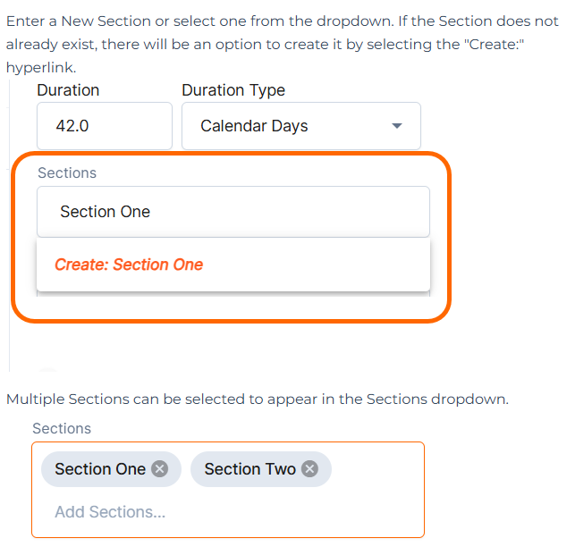
Task: Click the Section One chip label
Action: [x=99, y=469]
